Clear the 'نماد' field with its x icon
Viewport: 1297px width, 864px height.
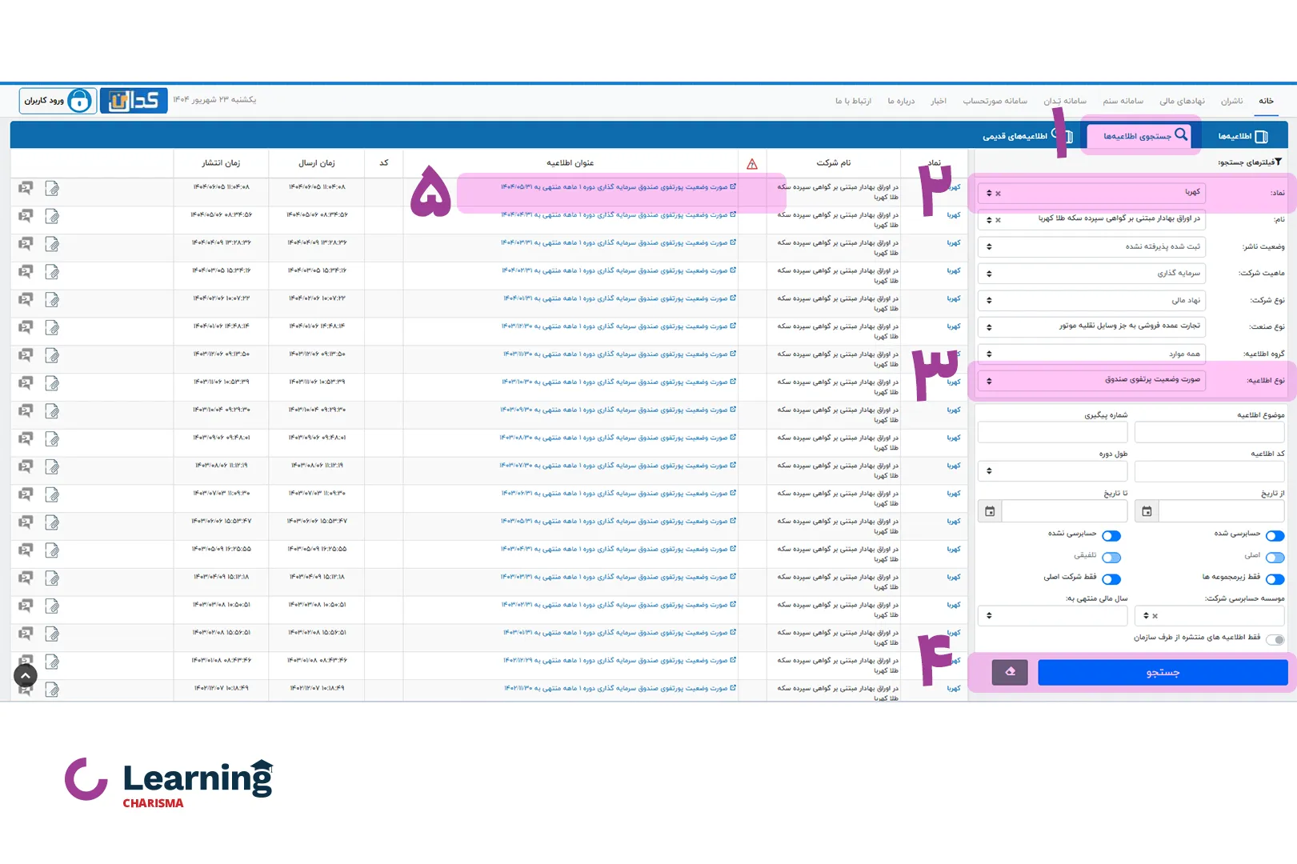point(998,194)
